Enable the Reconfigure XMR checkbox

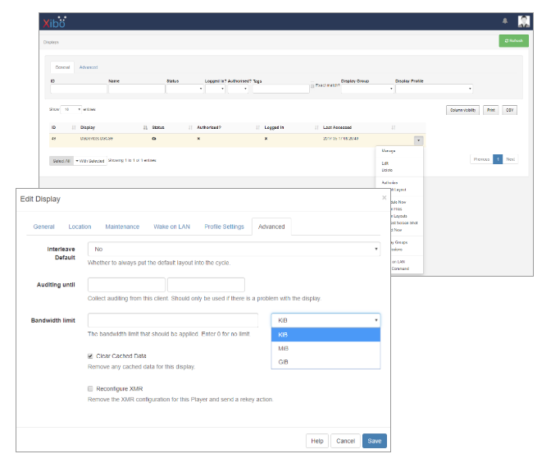pyautogui.click(x=90, y=388)
